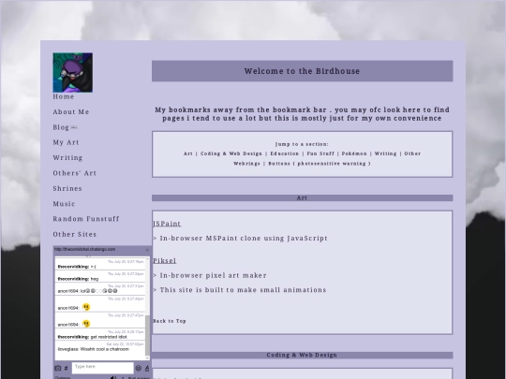Viewport: 506px width, 379px height.
Task: Jump to the Other section
Action: (412, 153)
